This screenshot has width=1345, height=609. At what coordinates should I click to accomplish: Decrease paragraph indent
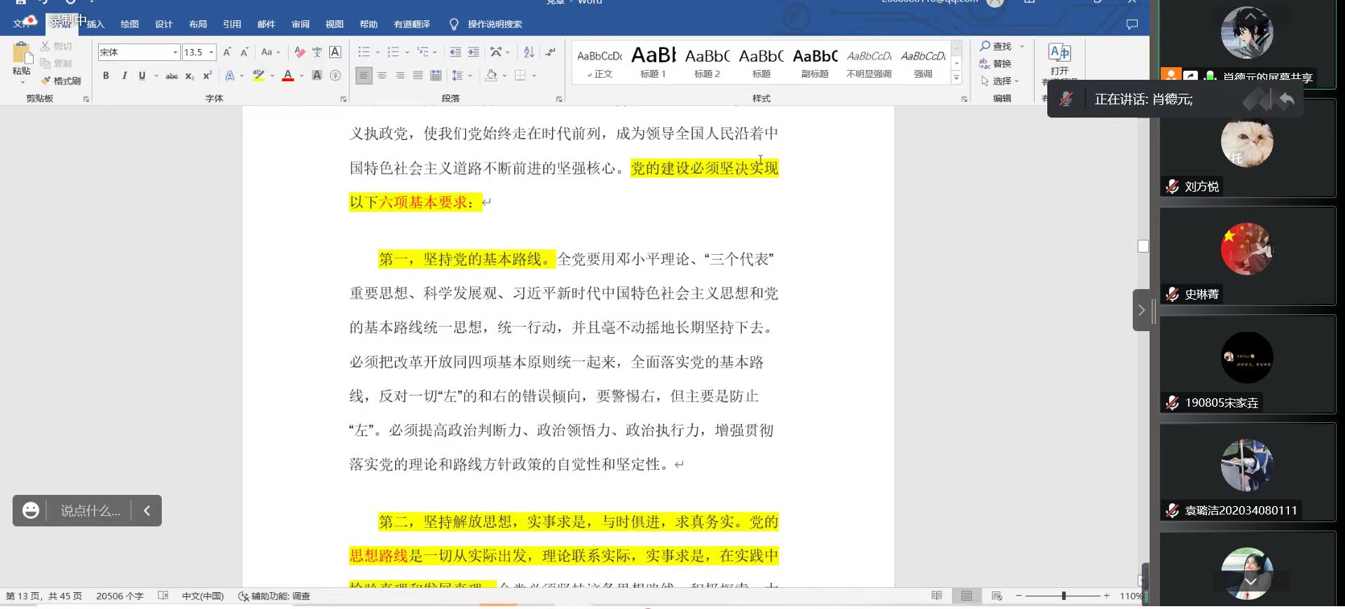[x=455, y=52]
